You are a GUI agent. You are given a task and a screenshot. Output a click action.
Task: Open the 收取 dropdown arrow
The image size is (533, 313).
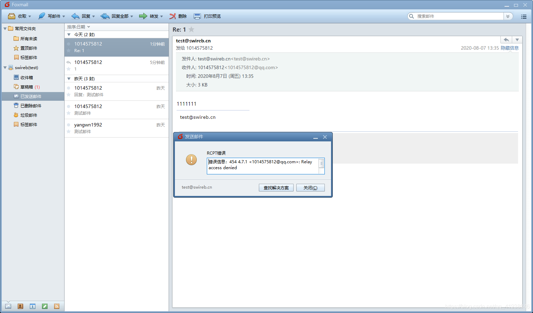coord(30,16)
